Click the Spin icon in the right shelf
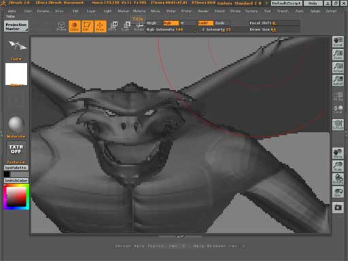Viewport: 348px width, 261px height. point(338,192)
